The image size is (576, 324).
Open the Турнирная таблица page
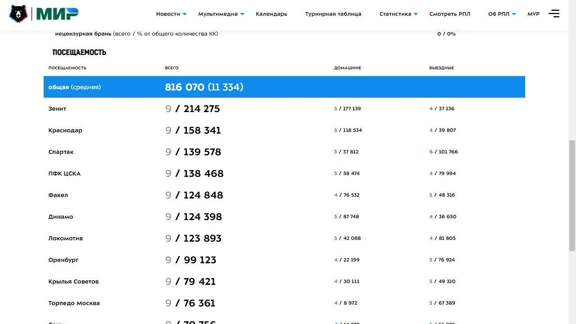(333, 14)
